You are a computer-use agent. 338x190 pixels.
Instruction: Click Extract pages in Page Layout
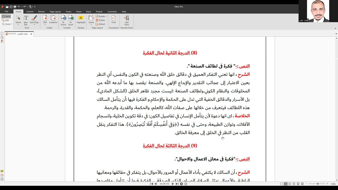100,24
